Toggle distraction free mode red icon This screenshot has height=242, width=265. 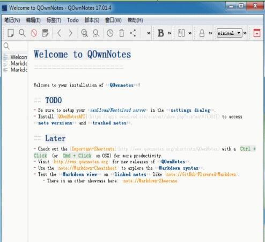point(257,33)
